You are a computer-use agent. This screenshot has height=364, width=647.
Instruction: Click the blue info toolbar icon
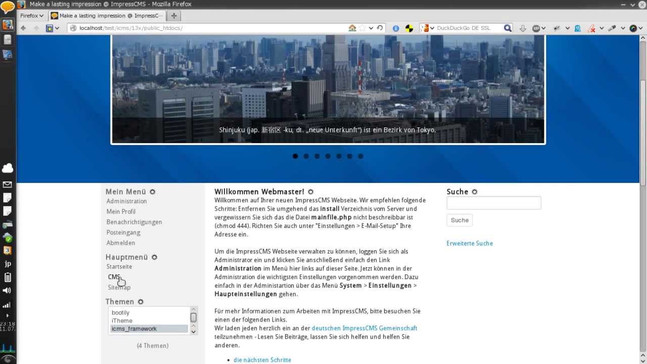pos(396,28)
